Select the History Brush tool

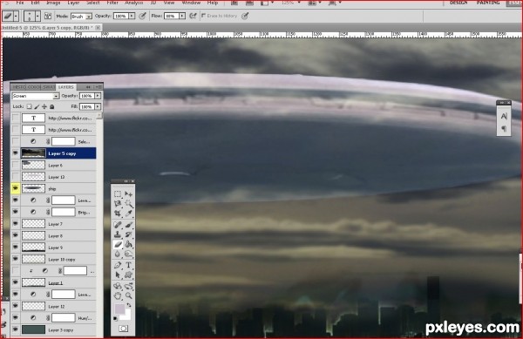[128, 234]
